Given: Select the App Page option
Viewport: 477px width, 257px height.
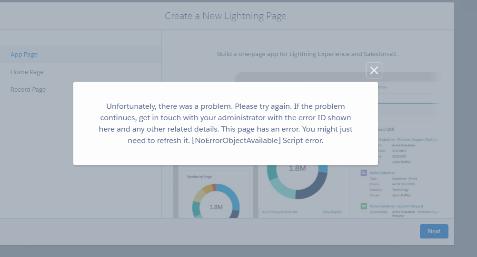Looking at the screenshot, I should (x=24, y=55).
